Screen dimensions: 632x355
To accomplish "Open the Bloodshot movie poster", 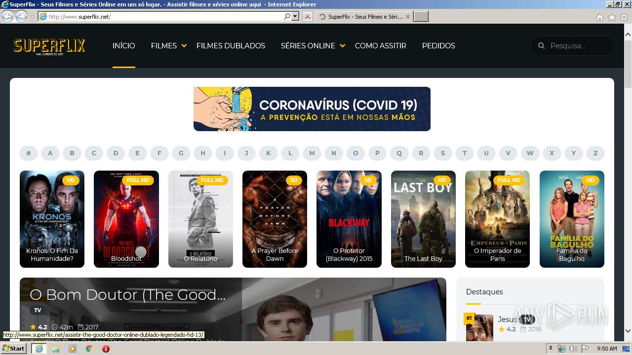I will click(126, 219).
